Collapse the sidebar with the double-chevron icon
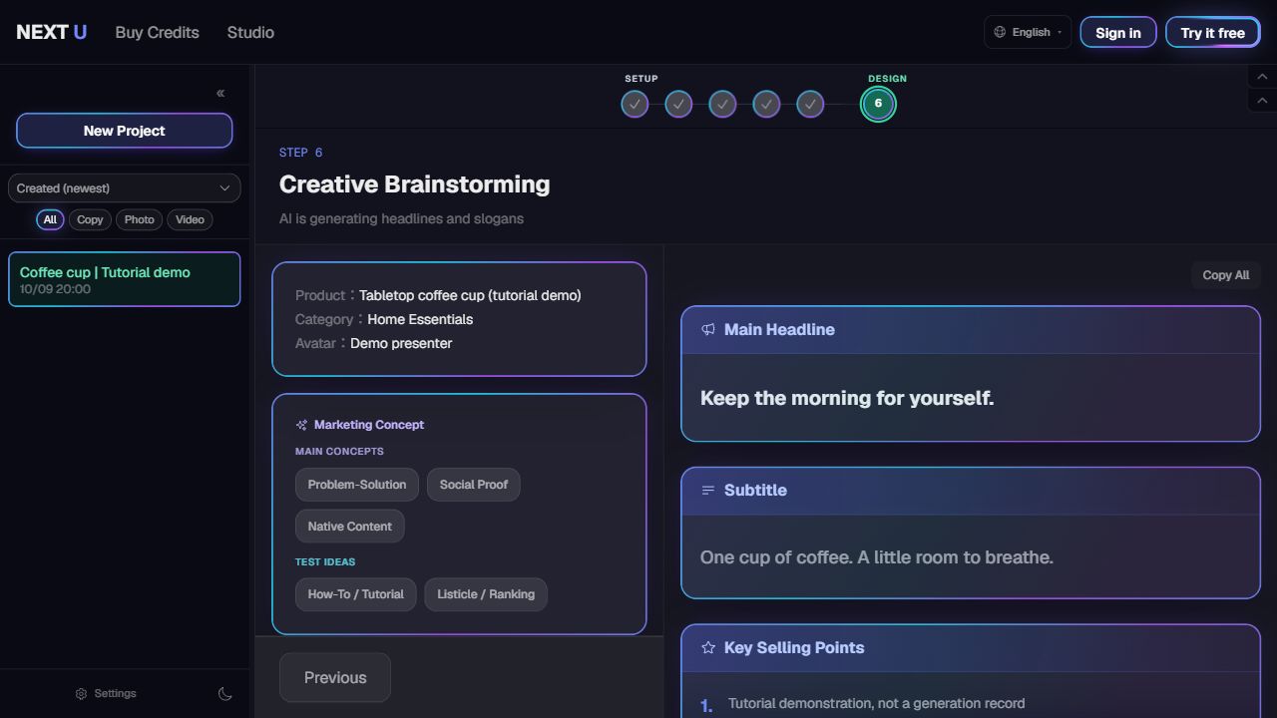Viewport: 1277px width, 718px height. pos(220,93)
